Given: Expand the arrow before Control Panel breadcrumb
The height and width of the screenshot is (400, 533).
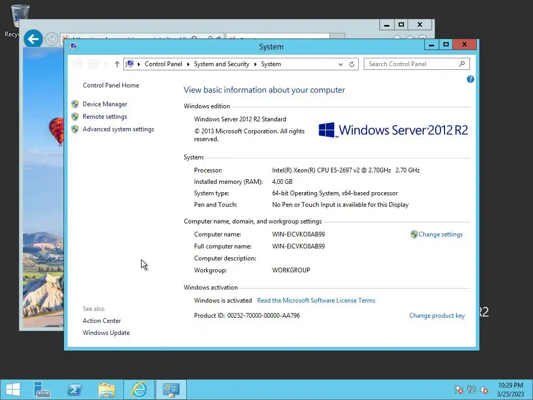Looking at the screenshot, I should pyautogui.click(x=138, y=64).
